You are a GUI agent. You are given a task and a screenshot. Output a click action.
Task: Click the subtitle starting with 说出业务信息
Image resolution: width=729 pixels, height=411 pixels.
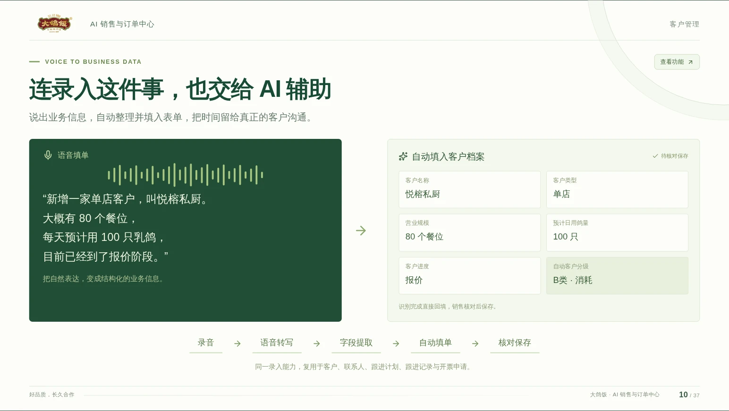pyautogui.click(x=170, y=117)
